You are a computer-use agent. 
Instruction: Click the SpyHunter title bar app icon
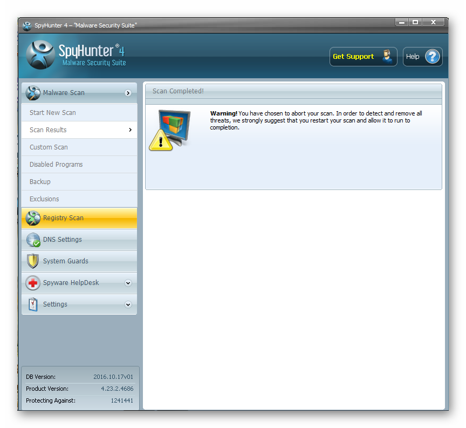click(x=27, y=26)
